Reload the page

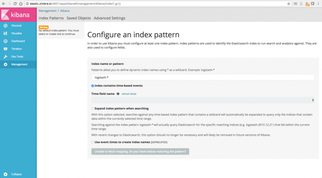click(x=15, y=4)
